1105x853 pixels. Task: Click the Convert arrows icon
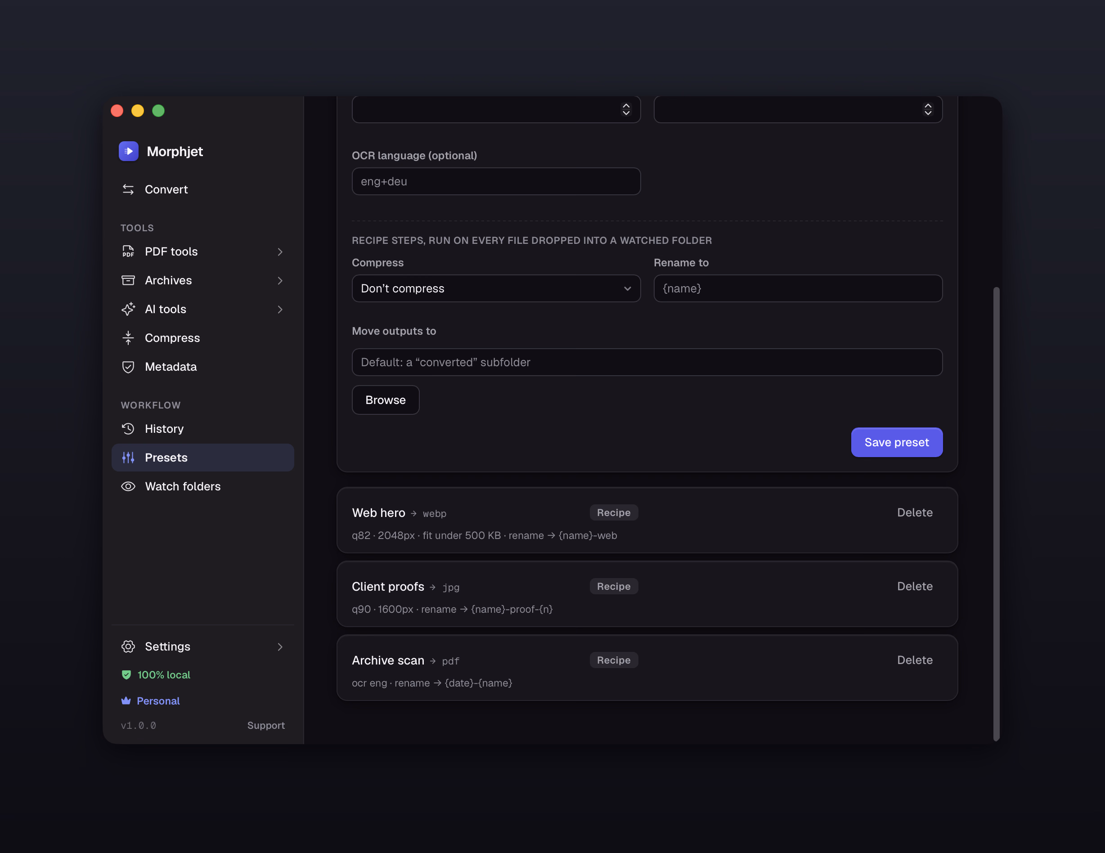[x=128, y=189]
